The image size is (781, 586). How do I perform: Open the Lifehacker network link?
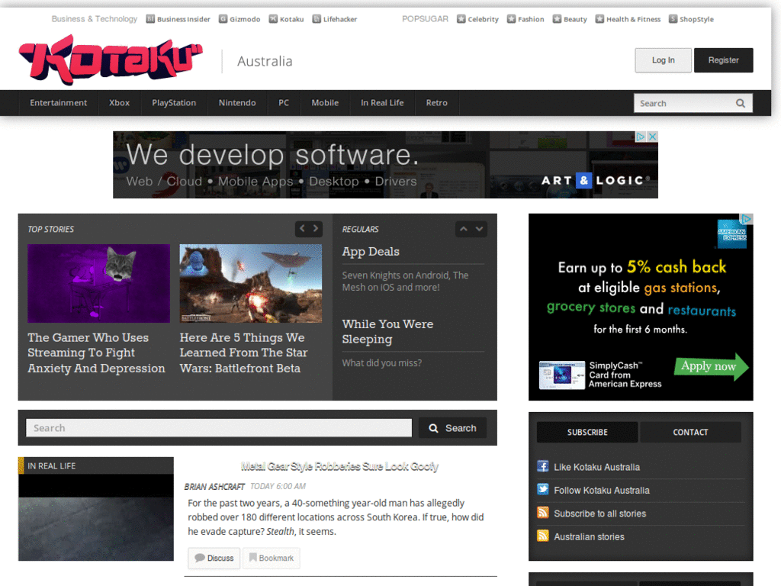[335, 19]
